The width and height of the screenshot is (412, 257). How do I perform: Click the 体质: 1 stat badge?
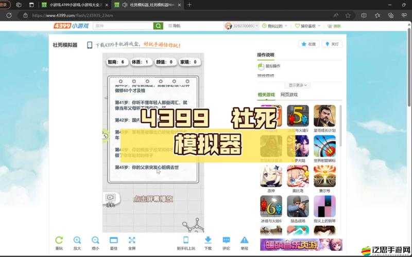(x=141, y=62)
